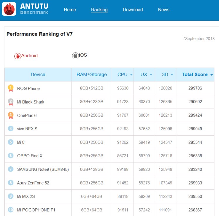Click the Android robot icon
The width and height of the screenshot is (219, 216).
[18, 56]
